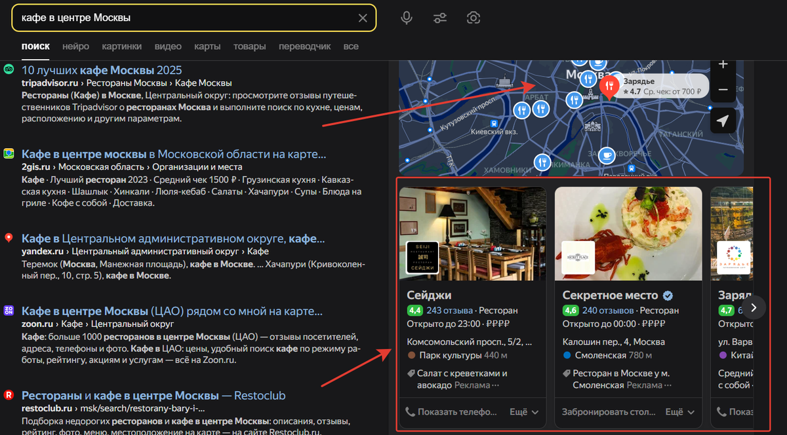This screenshot has width=787, height=435.
Task: Click «Показать телефо...» on Сейджи card
Action: [453, 412]
